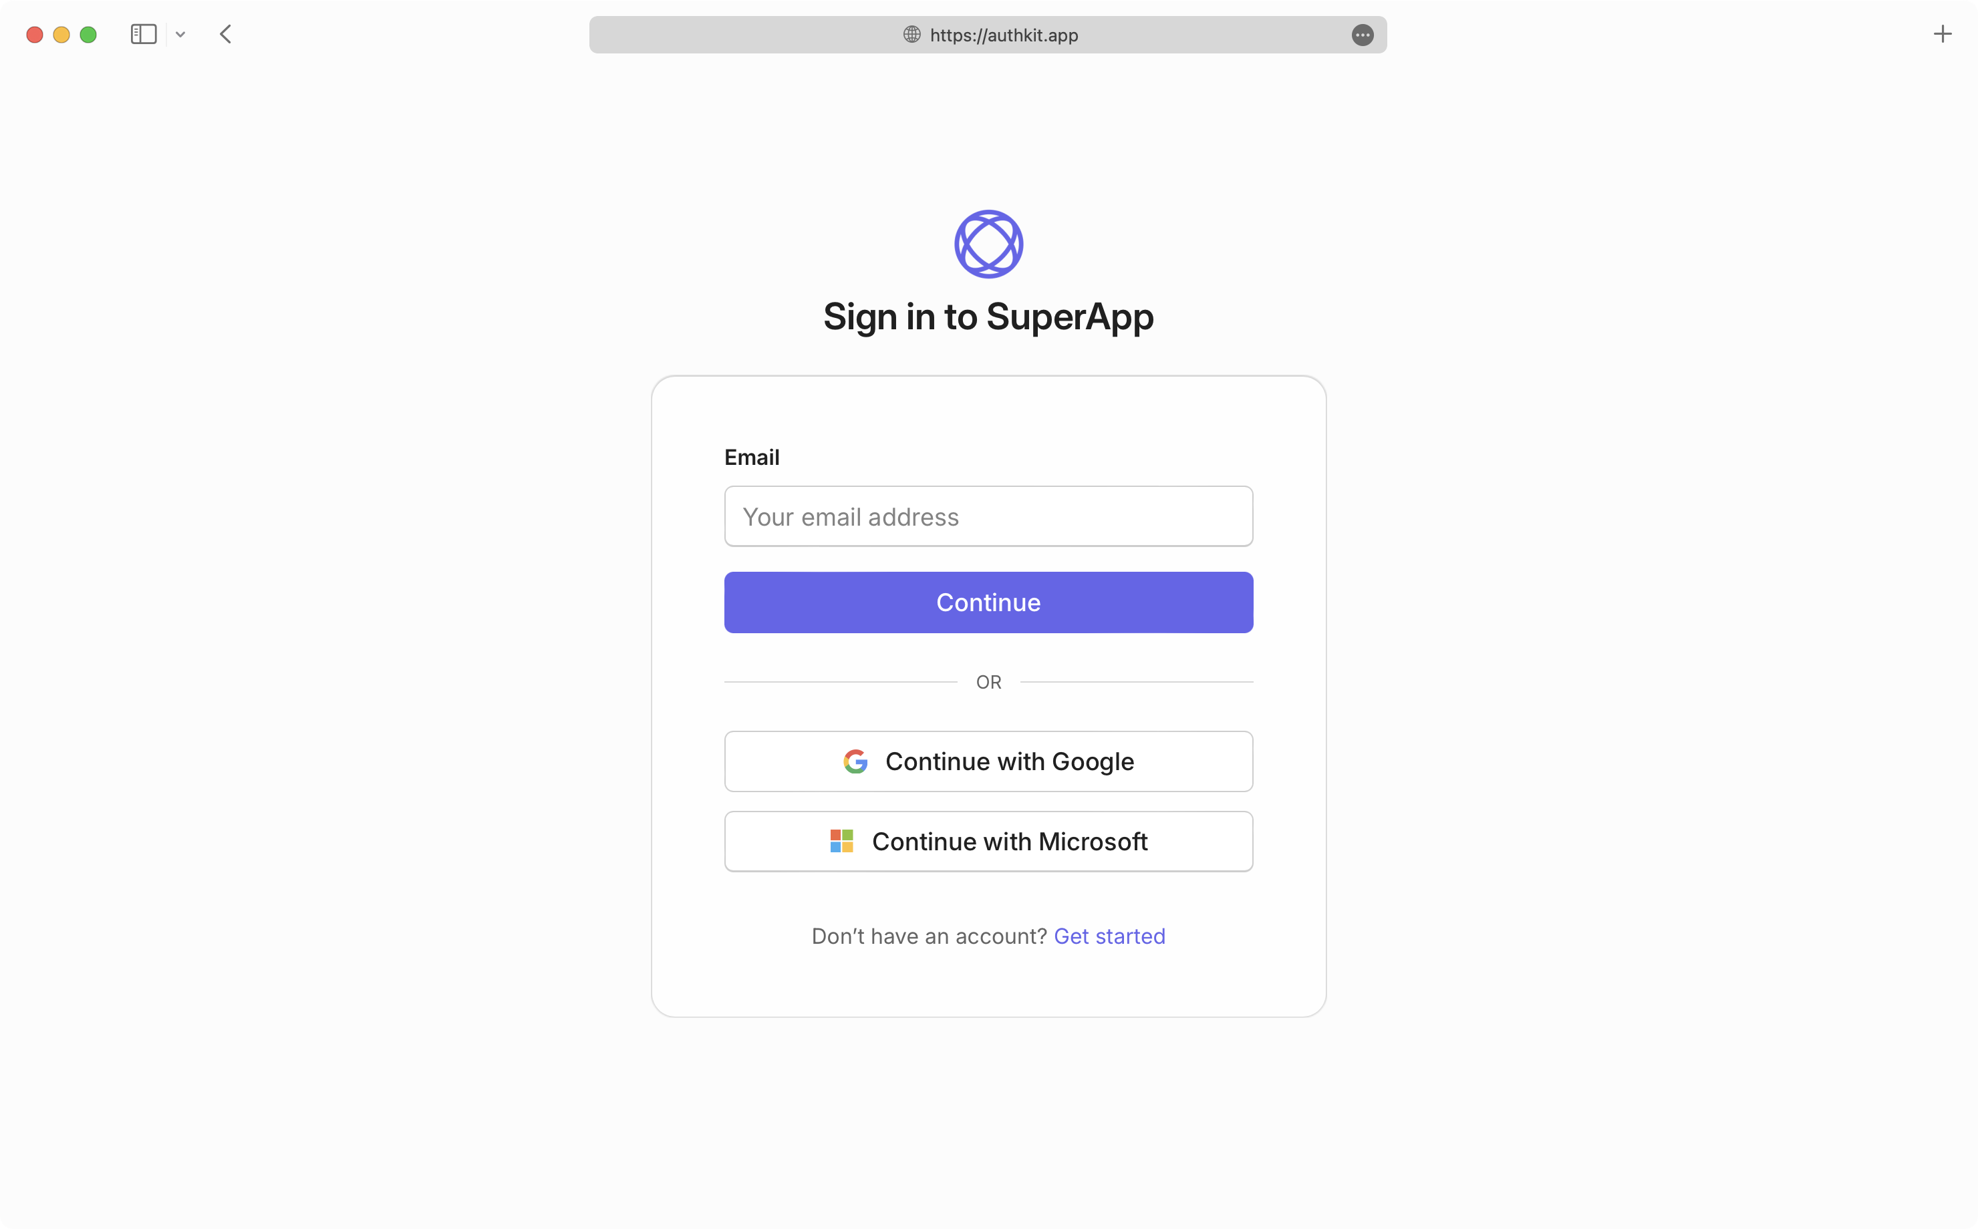Viewport: 1978px width, 1229px height.
Task: Click the browser options ellipsis icon
Action: coord(1362,34)
